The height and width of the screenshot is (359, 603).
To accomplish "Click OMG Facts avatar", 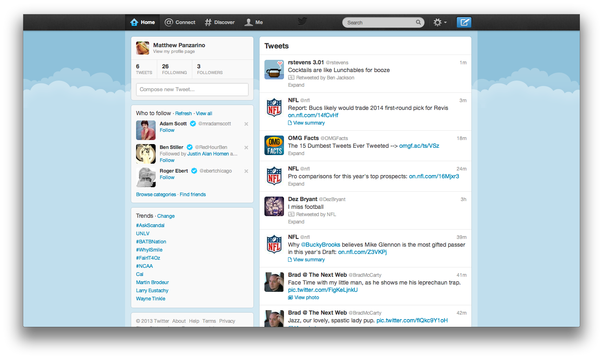I will (x=274, y=145).
